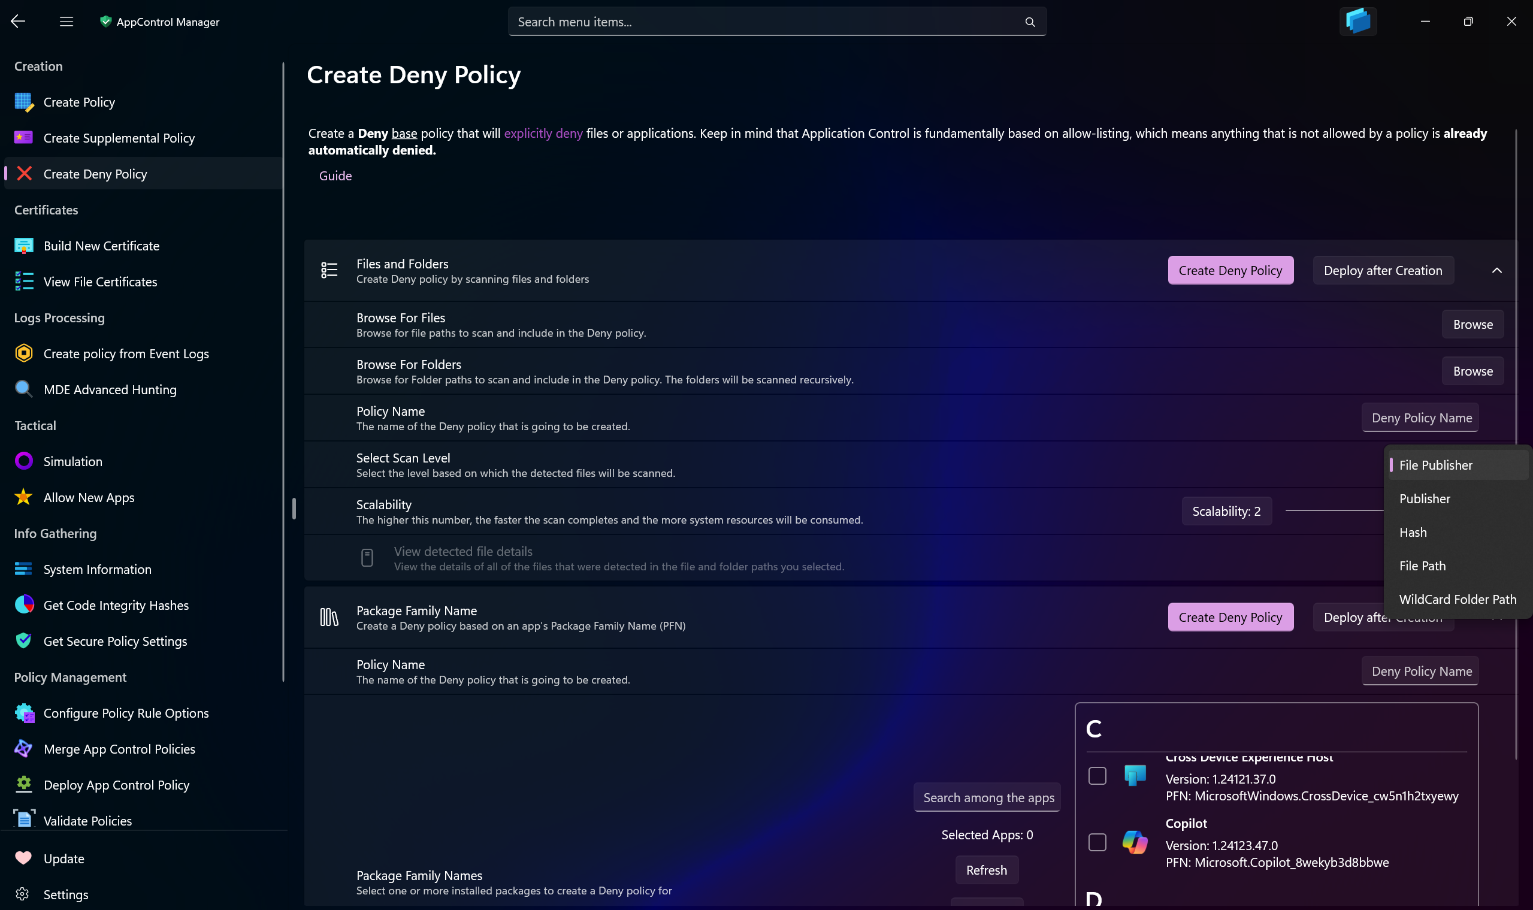Screen dimensions: 1533x910
Task: Click the MDE Advanced Hunting icon
Action: coord(24,388)
